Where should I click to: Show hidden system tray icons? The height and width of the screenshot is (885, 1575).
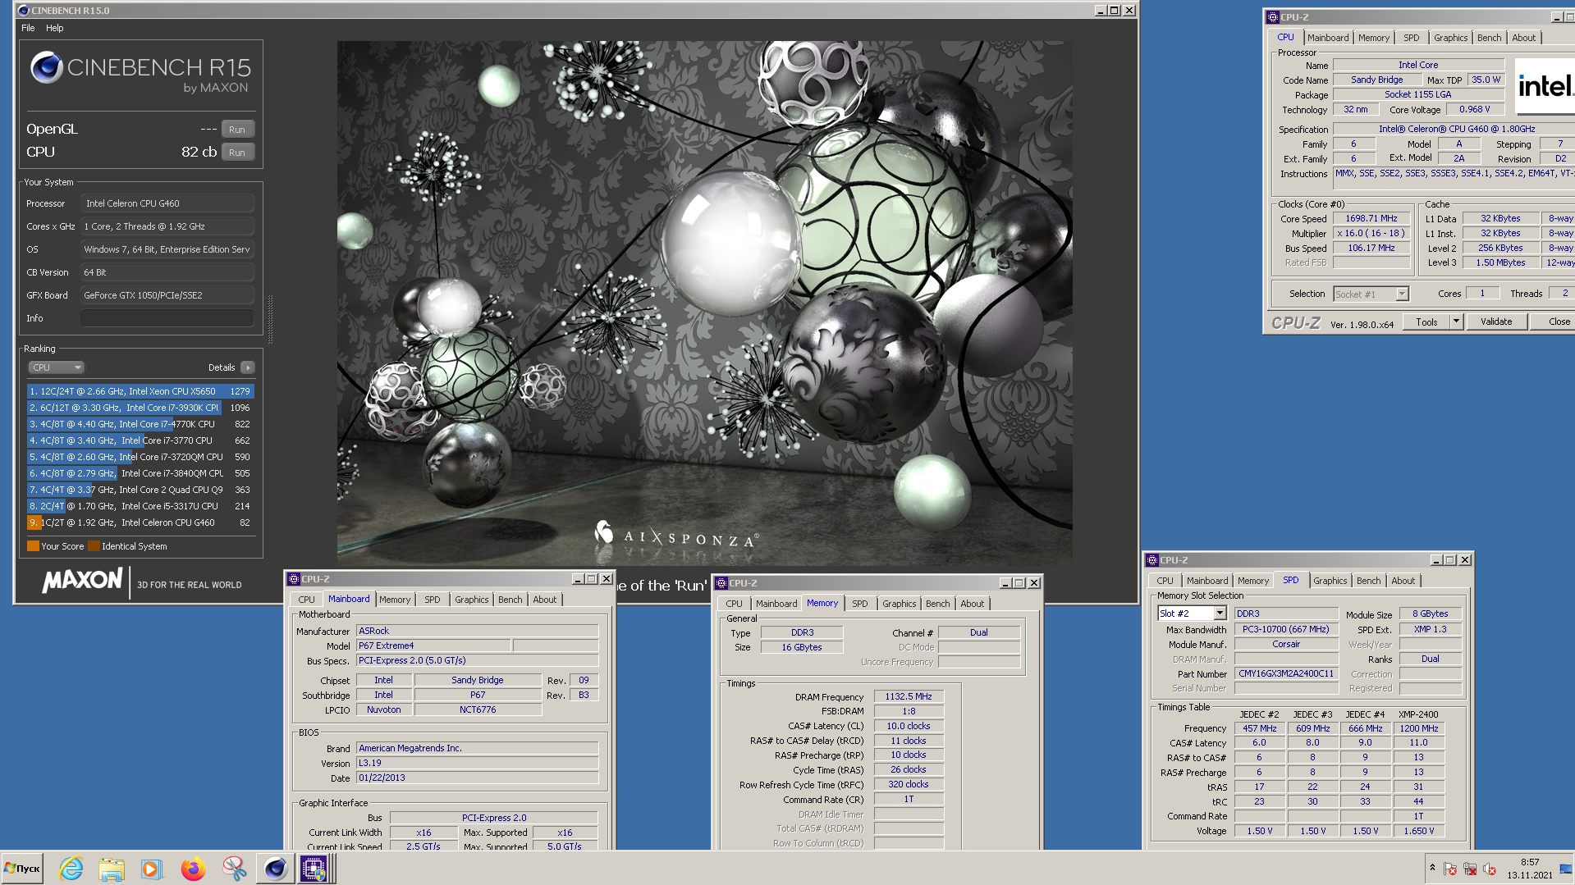tap(1432, 868)
